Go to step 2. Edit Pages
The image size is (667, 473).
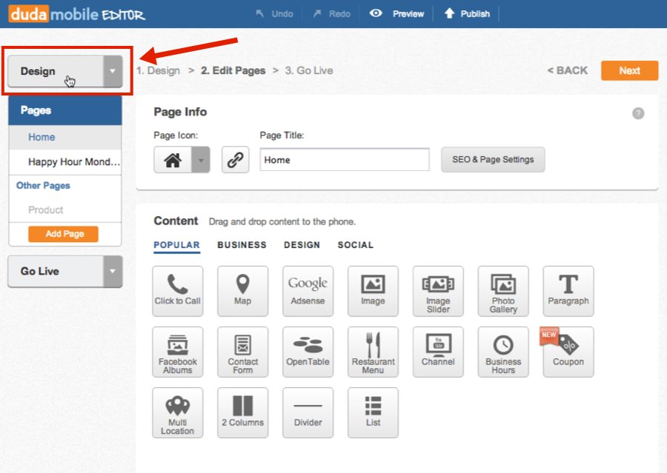coord(233,70)
